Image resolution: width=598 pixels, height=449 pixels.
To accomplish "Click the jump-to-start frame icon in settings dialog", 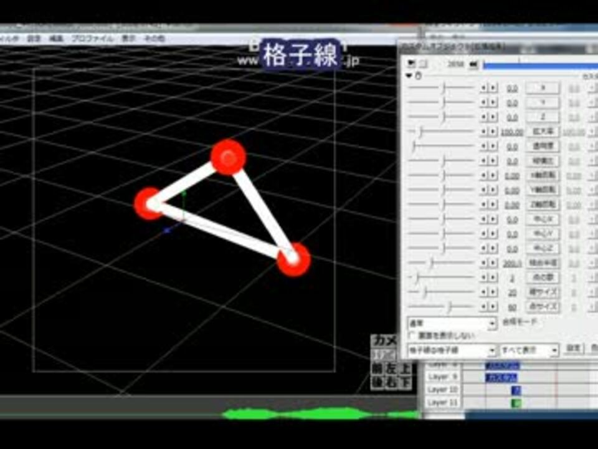I will [412, 64].
